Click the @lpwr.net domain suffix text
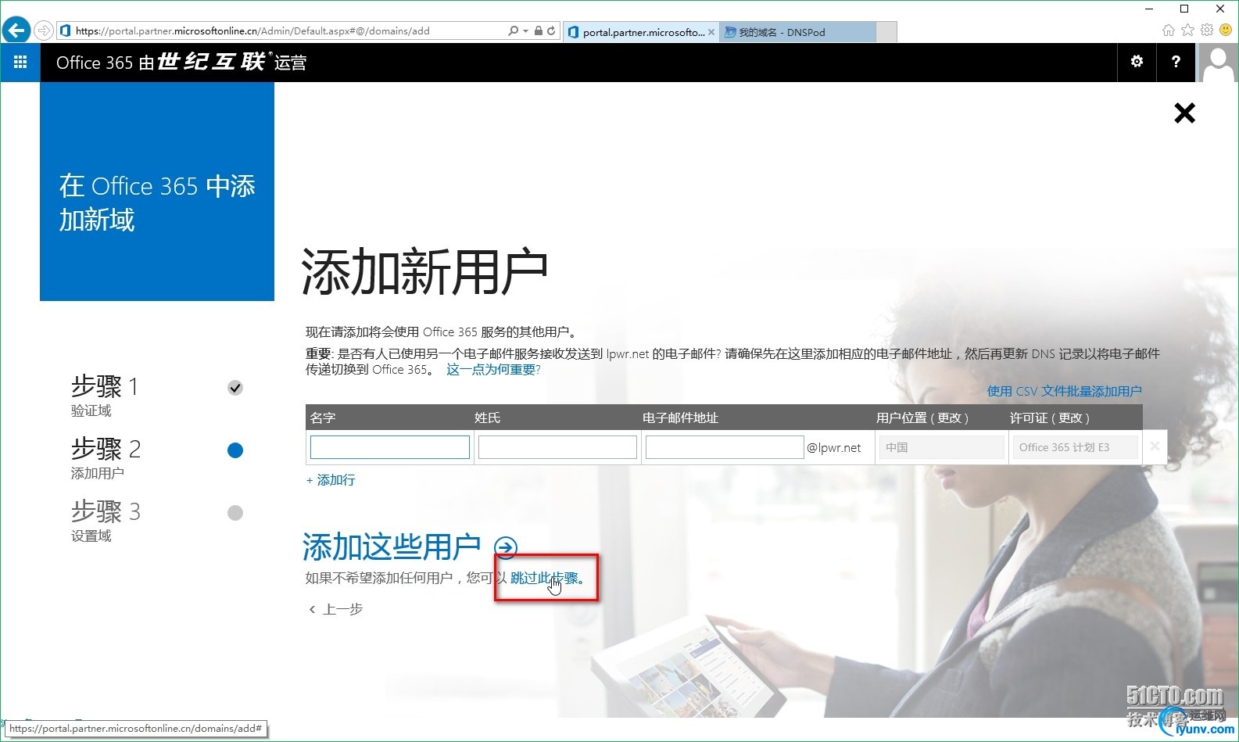The height and width of the screenshot is (742, 1239). pos(834,448)
